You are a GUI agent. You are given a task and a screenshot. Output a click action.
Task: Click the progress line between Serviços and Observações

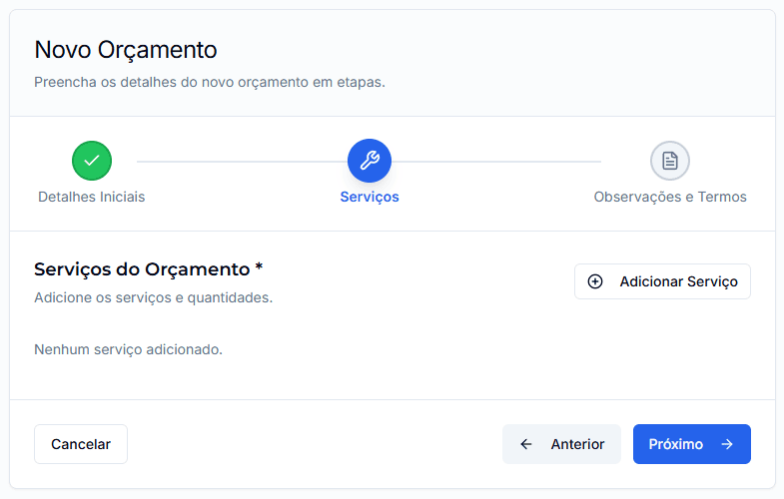(x=499, y=161)
